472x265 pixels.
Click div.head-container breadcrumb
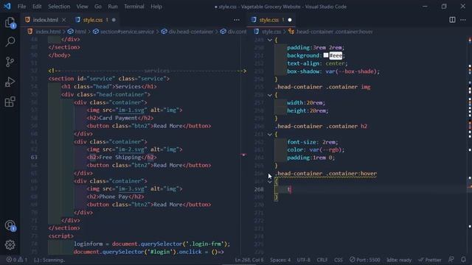click(x=191, y=32)
